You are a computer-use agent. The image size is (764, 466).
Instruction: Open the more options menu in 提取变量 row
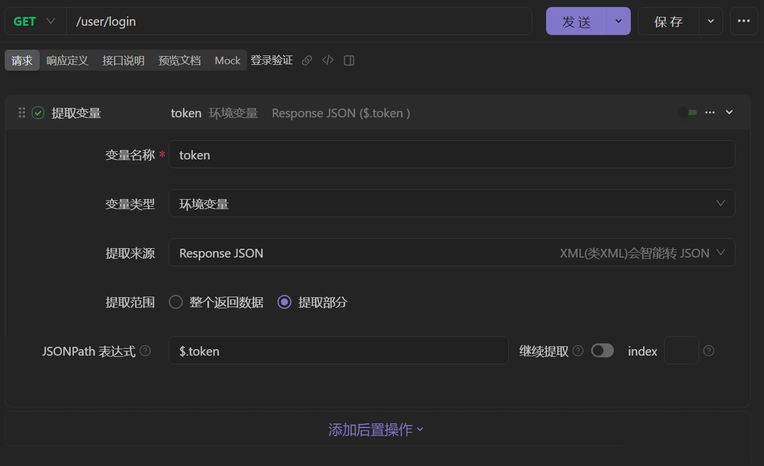click(710, 112)
